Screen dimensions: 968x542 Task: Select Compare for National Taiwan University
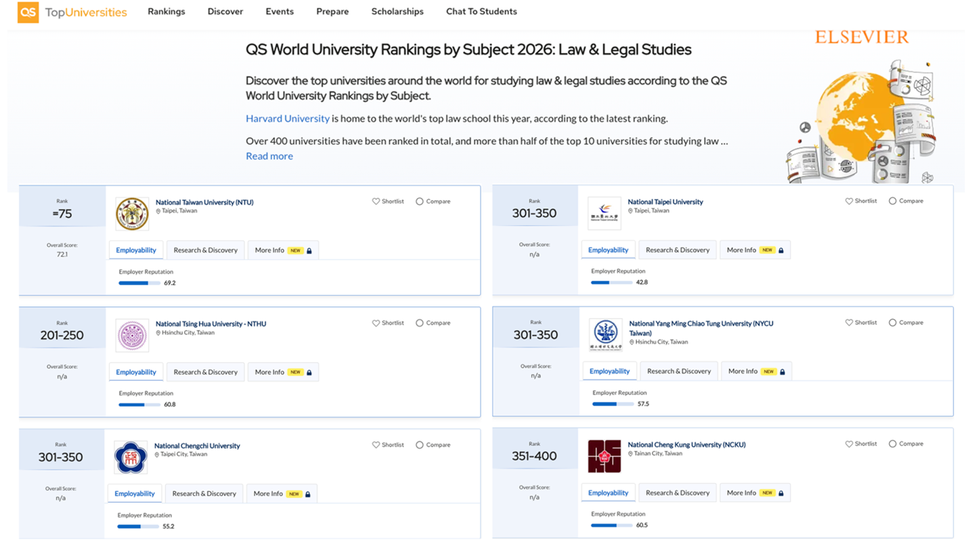point(420,201)
